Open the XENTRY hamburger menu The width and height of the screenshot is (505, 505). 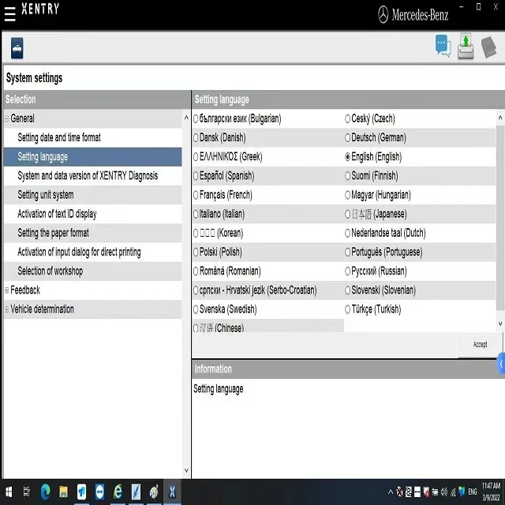tap(10, 14)
